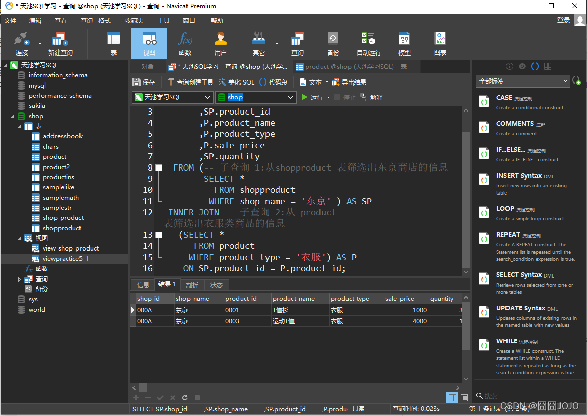Viewport: 587px width, 416px height.
Task: Insert the SELECT Syntax snippet
Action: coord(529,283)
